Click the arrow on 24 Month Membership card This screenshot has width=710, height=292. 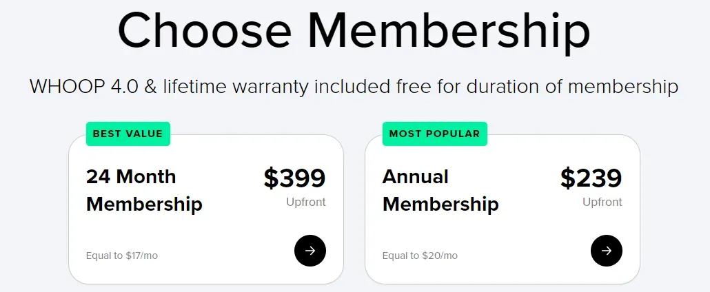(310, 251)
